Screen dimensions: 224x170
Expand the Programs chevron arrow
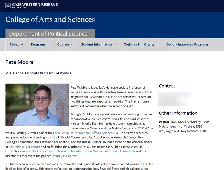tap(48, 45)
